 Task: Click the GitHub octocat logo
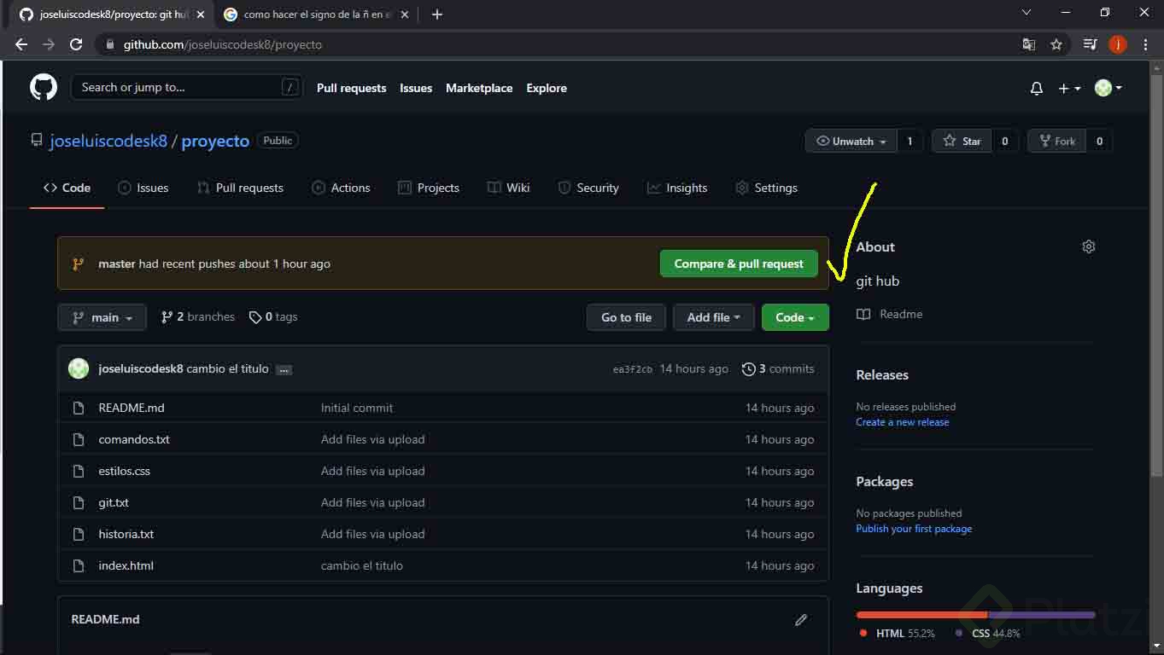[x=44, y=87]
